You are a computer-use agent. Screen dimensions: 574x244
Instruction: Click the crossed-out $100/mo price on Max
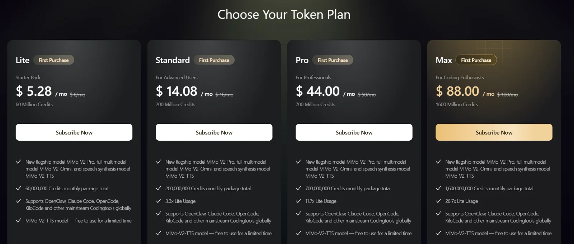point(507,94)
